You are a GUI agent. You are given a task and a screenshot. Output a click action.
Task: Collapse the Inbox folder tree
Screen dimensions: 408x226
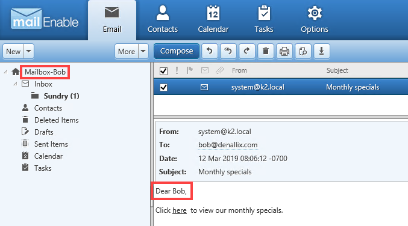15,84
